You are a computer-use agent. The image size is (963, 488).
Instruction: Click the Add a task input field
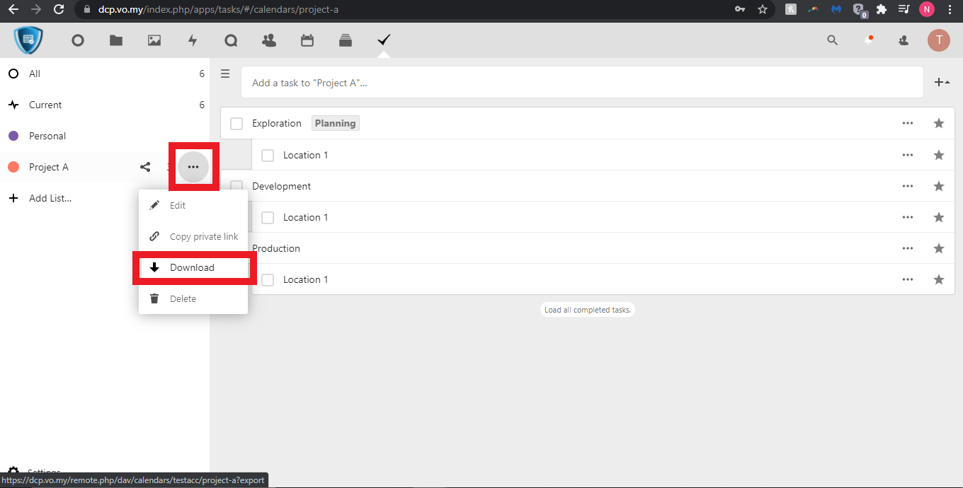[x=581, y=83]
